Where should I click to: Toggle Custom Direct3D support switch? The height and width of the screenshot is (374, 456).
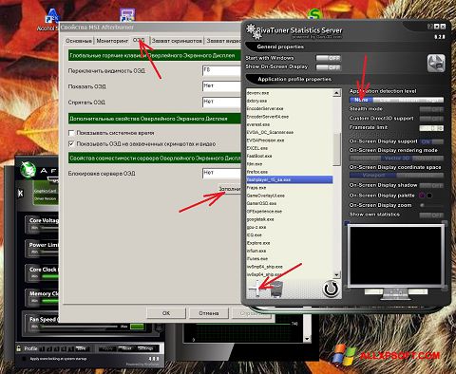point(431,119)
